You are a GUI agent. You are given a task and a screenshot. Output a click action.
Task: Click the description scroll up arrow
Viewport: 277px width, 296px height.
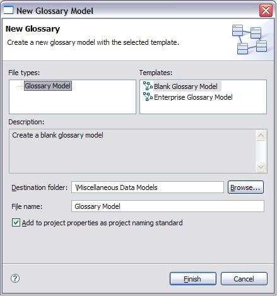[x=261, y=135]
